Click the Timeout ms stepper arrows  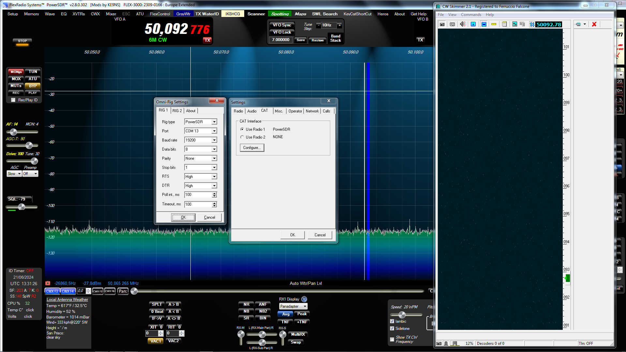[x=214, y=204]
